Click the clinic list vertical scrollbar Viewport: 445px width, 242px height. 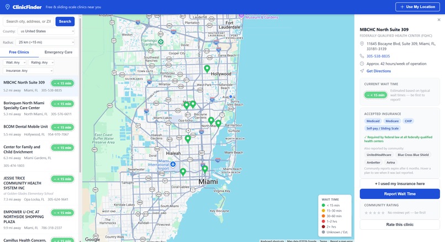coord(80,95)
